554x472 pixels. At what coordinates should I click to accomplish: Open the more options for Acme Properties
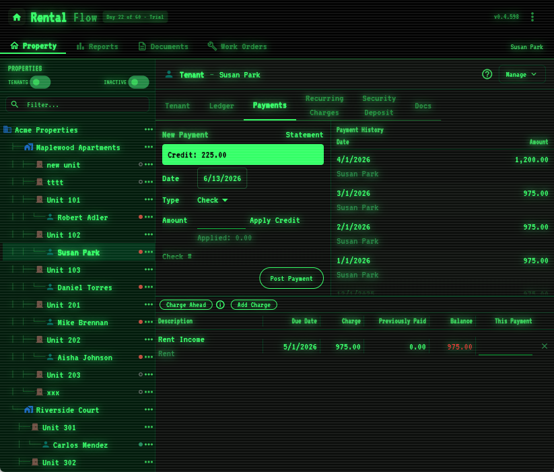[149, 130]
